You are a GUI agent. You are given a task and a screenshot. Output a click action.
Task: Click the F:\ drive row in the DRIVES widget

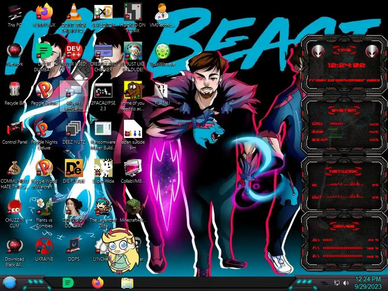click(x=345, y=248)
